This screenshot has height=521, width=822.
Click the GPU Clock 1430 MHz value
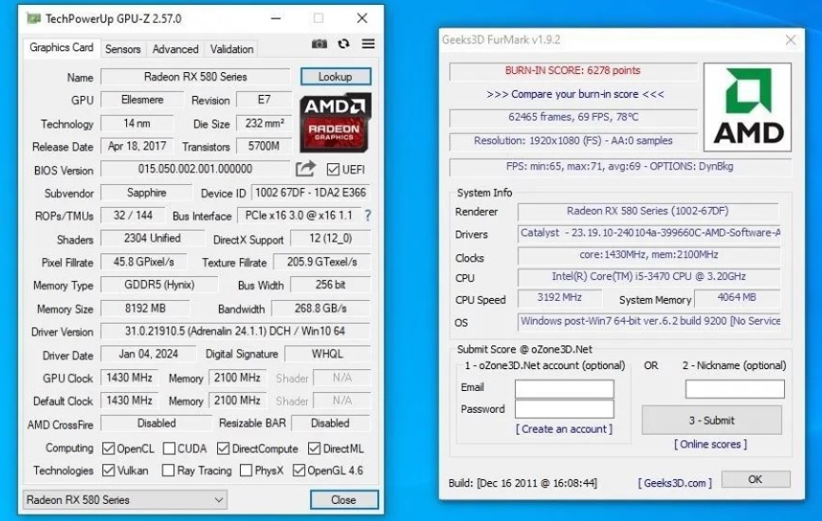pos(130,378)
